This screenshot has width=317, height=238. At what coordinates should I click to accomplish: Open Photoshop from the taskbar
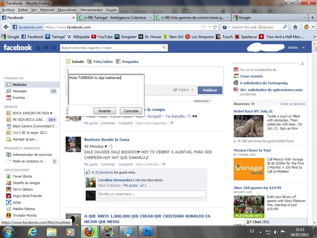(x=147, y=232)
